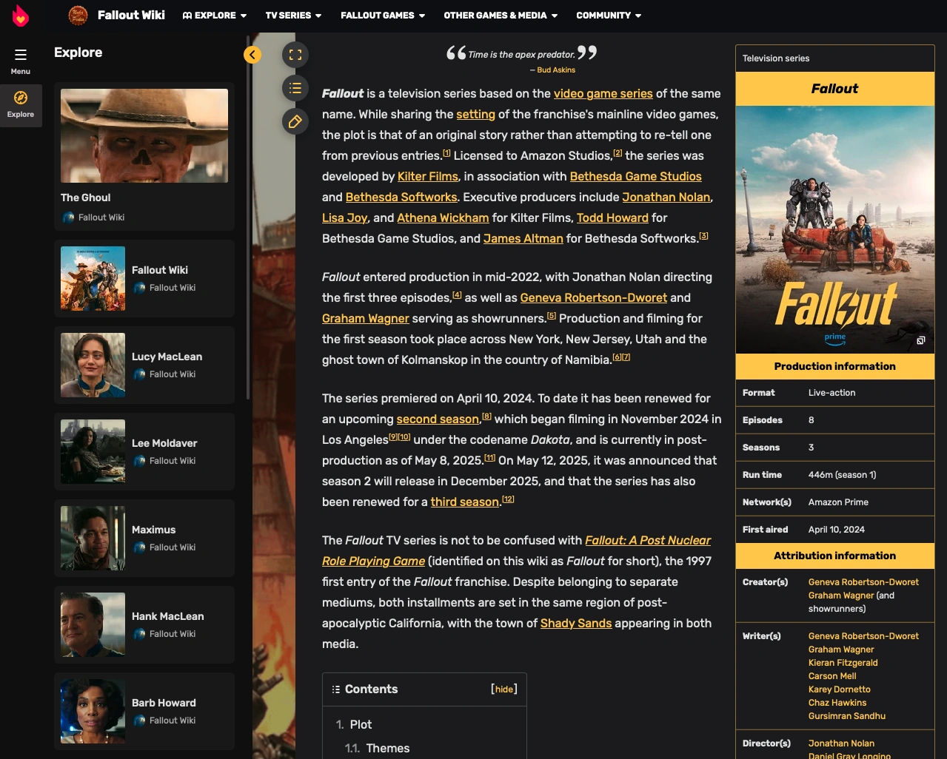Open Graham Wagner link in article text
Image resolution: width=947 pixels, height=759 pixels.
coord(366,318)
